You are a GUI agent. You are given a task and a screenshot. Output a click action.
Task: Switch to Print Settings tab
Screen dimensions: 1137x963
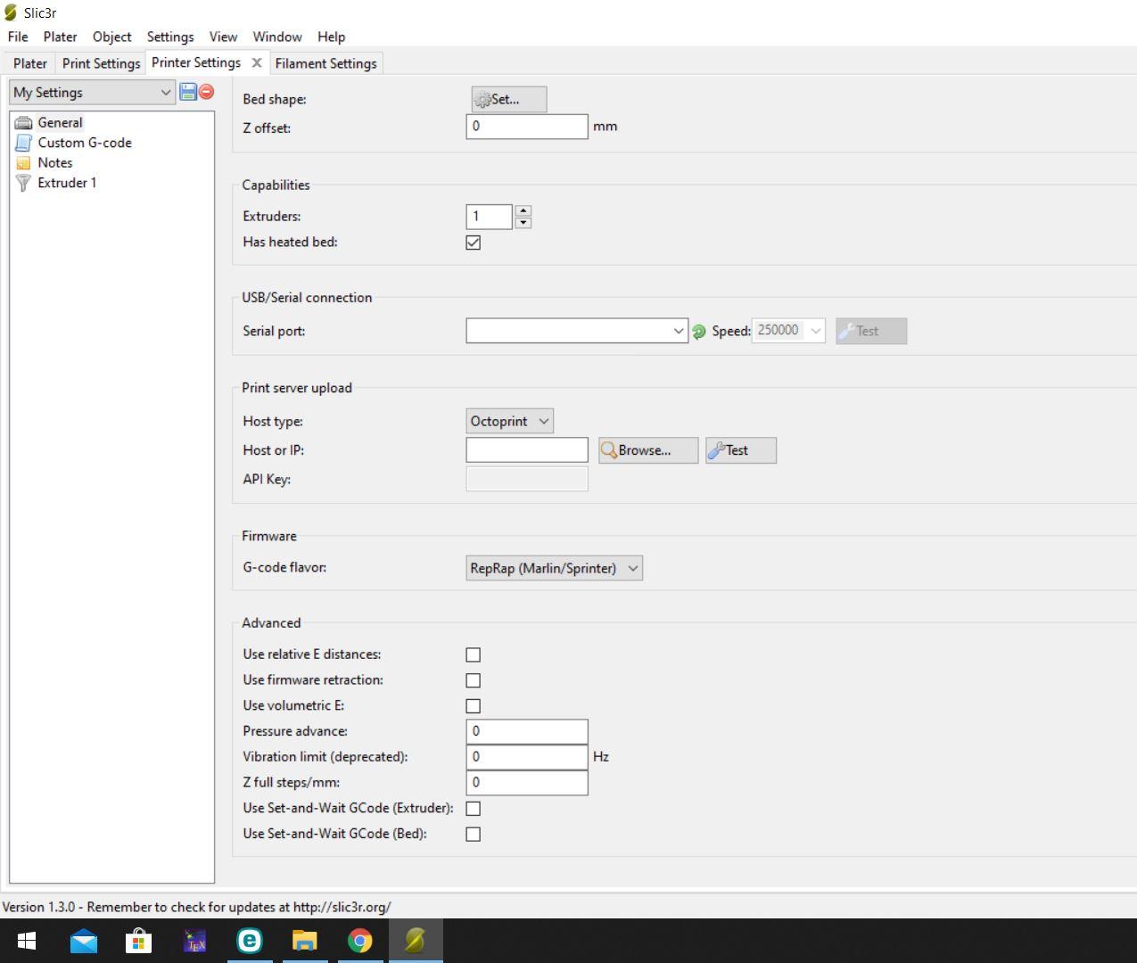[101, 63]
